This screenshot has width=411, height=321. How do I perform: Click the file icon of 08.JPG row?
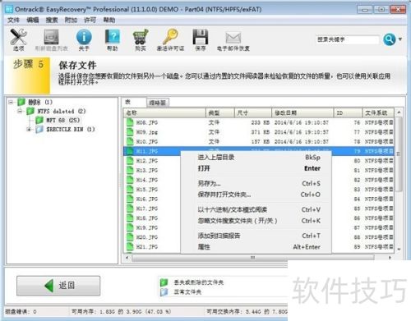pos(130,122)
